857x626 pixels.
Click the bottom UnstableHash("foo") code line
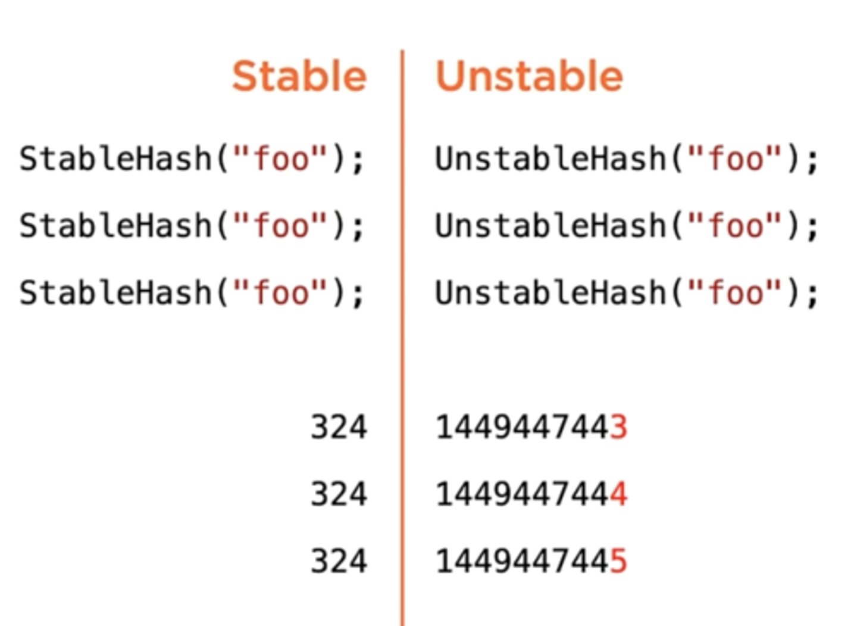coord(627,293)
